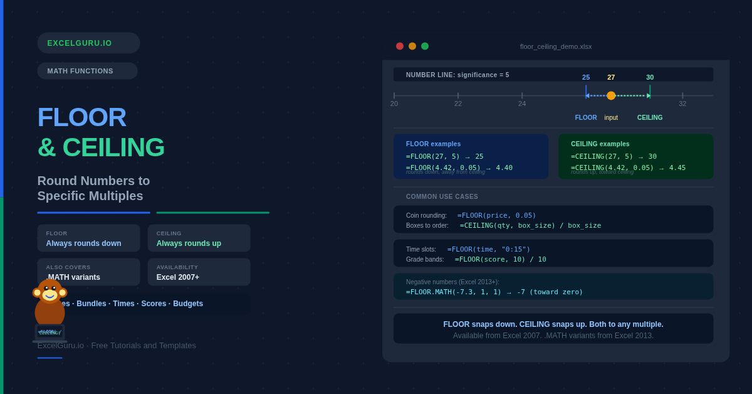Click the floor_ceiling_demo.xlsx window title

point(555,46)
